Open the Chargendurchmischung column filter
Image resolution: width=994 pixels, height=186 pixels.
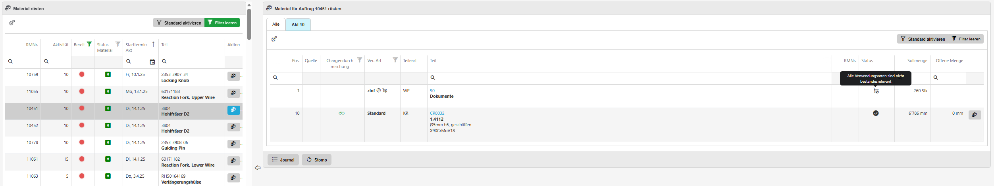359,60
